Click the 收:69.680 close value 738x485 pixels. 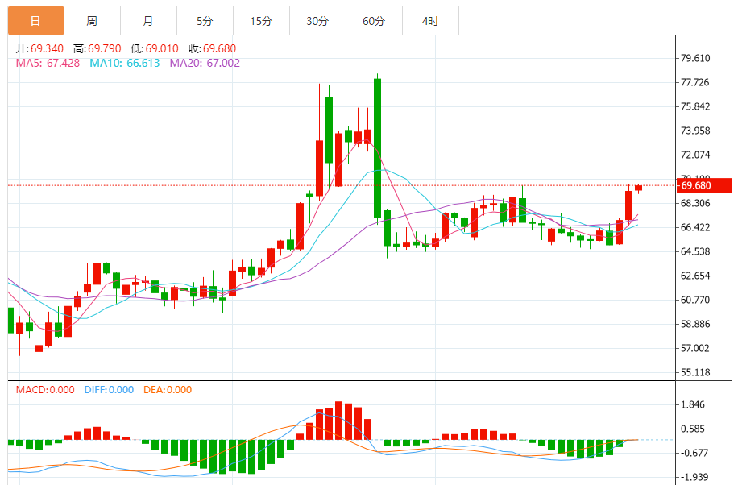tap(212, 48)
